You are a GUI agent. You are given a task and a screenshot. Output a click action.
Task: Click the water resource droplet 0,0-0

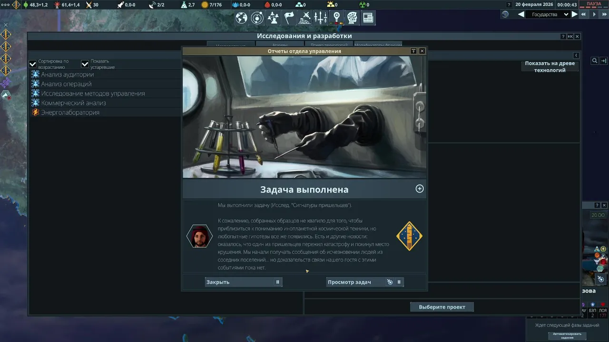[241, 5]
